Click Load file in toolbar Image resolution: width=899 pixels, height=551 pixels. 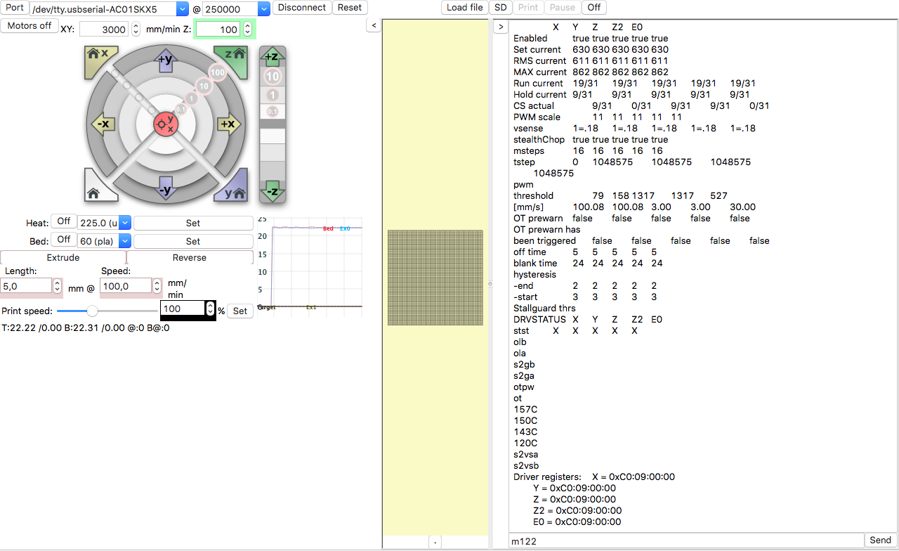[464, 8]
